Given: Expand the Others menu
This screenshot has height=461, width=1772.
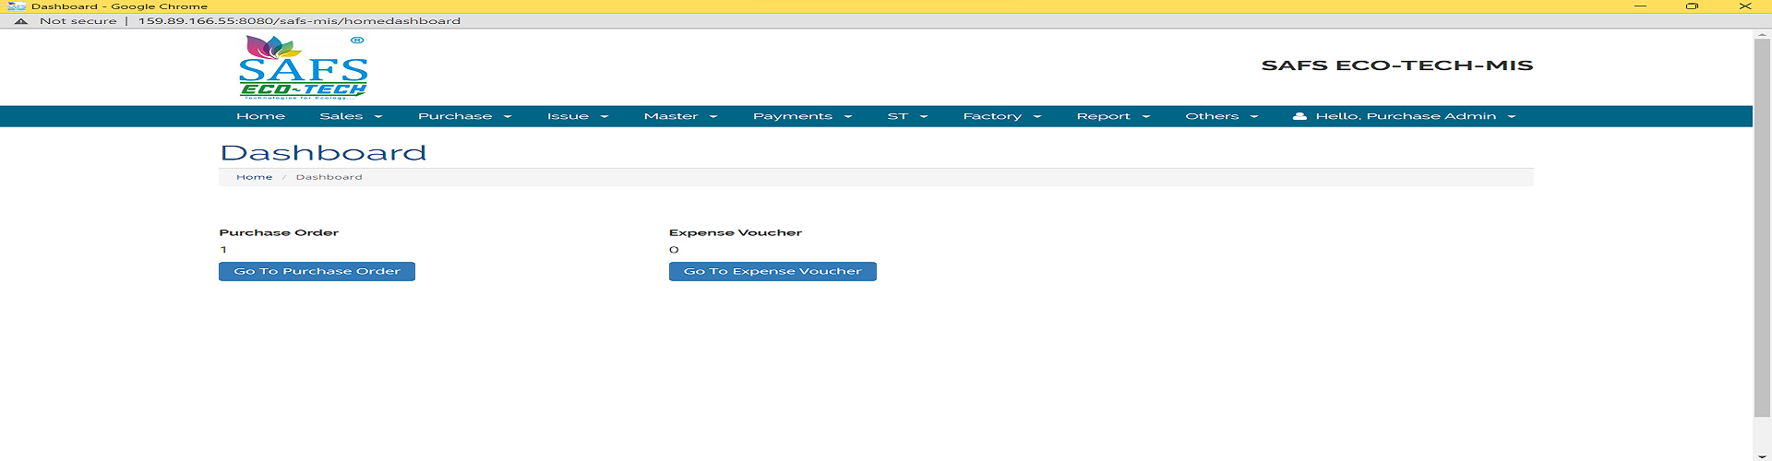Looking at the screenshot, I should point(1221,116).
